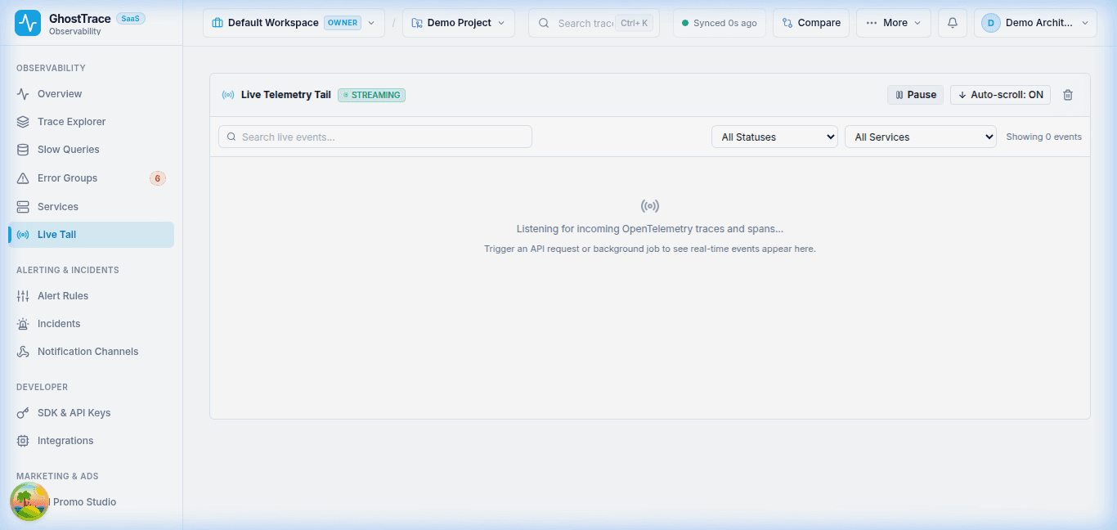Click the 'OBSERVABILITY' section heading
This screenshot has width=1117, height=530.
point(51,68)
